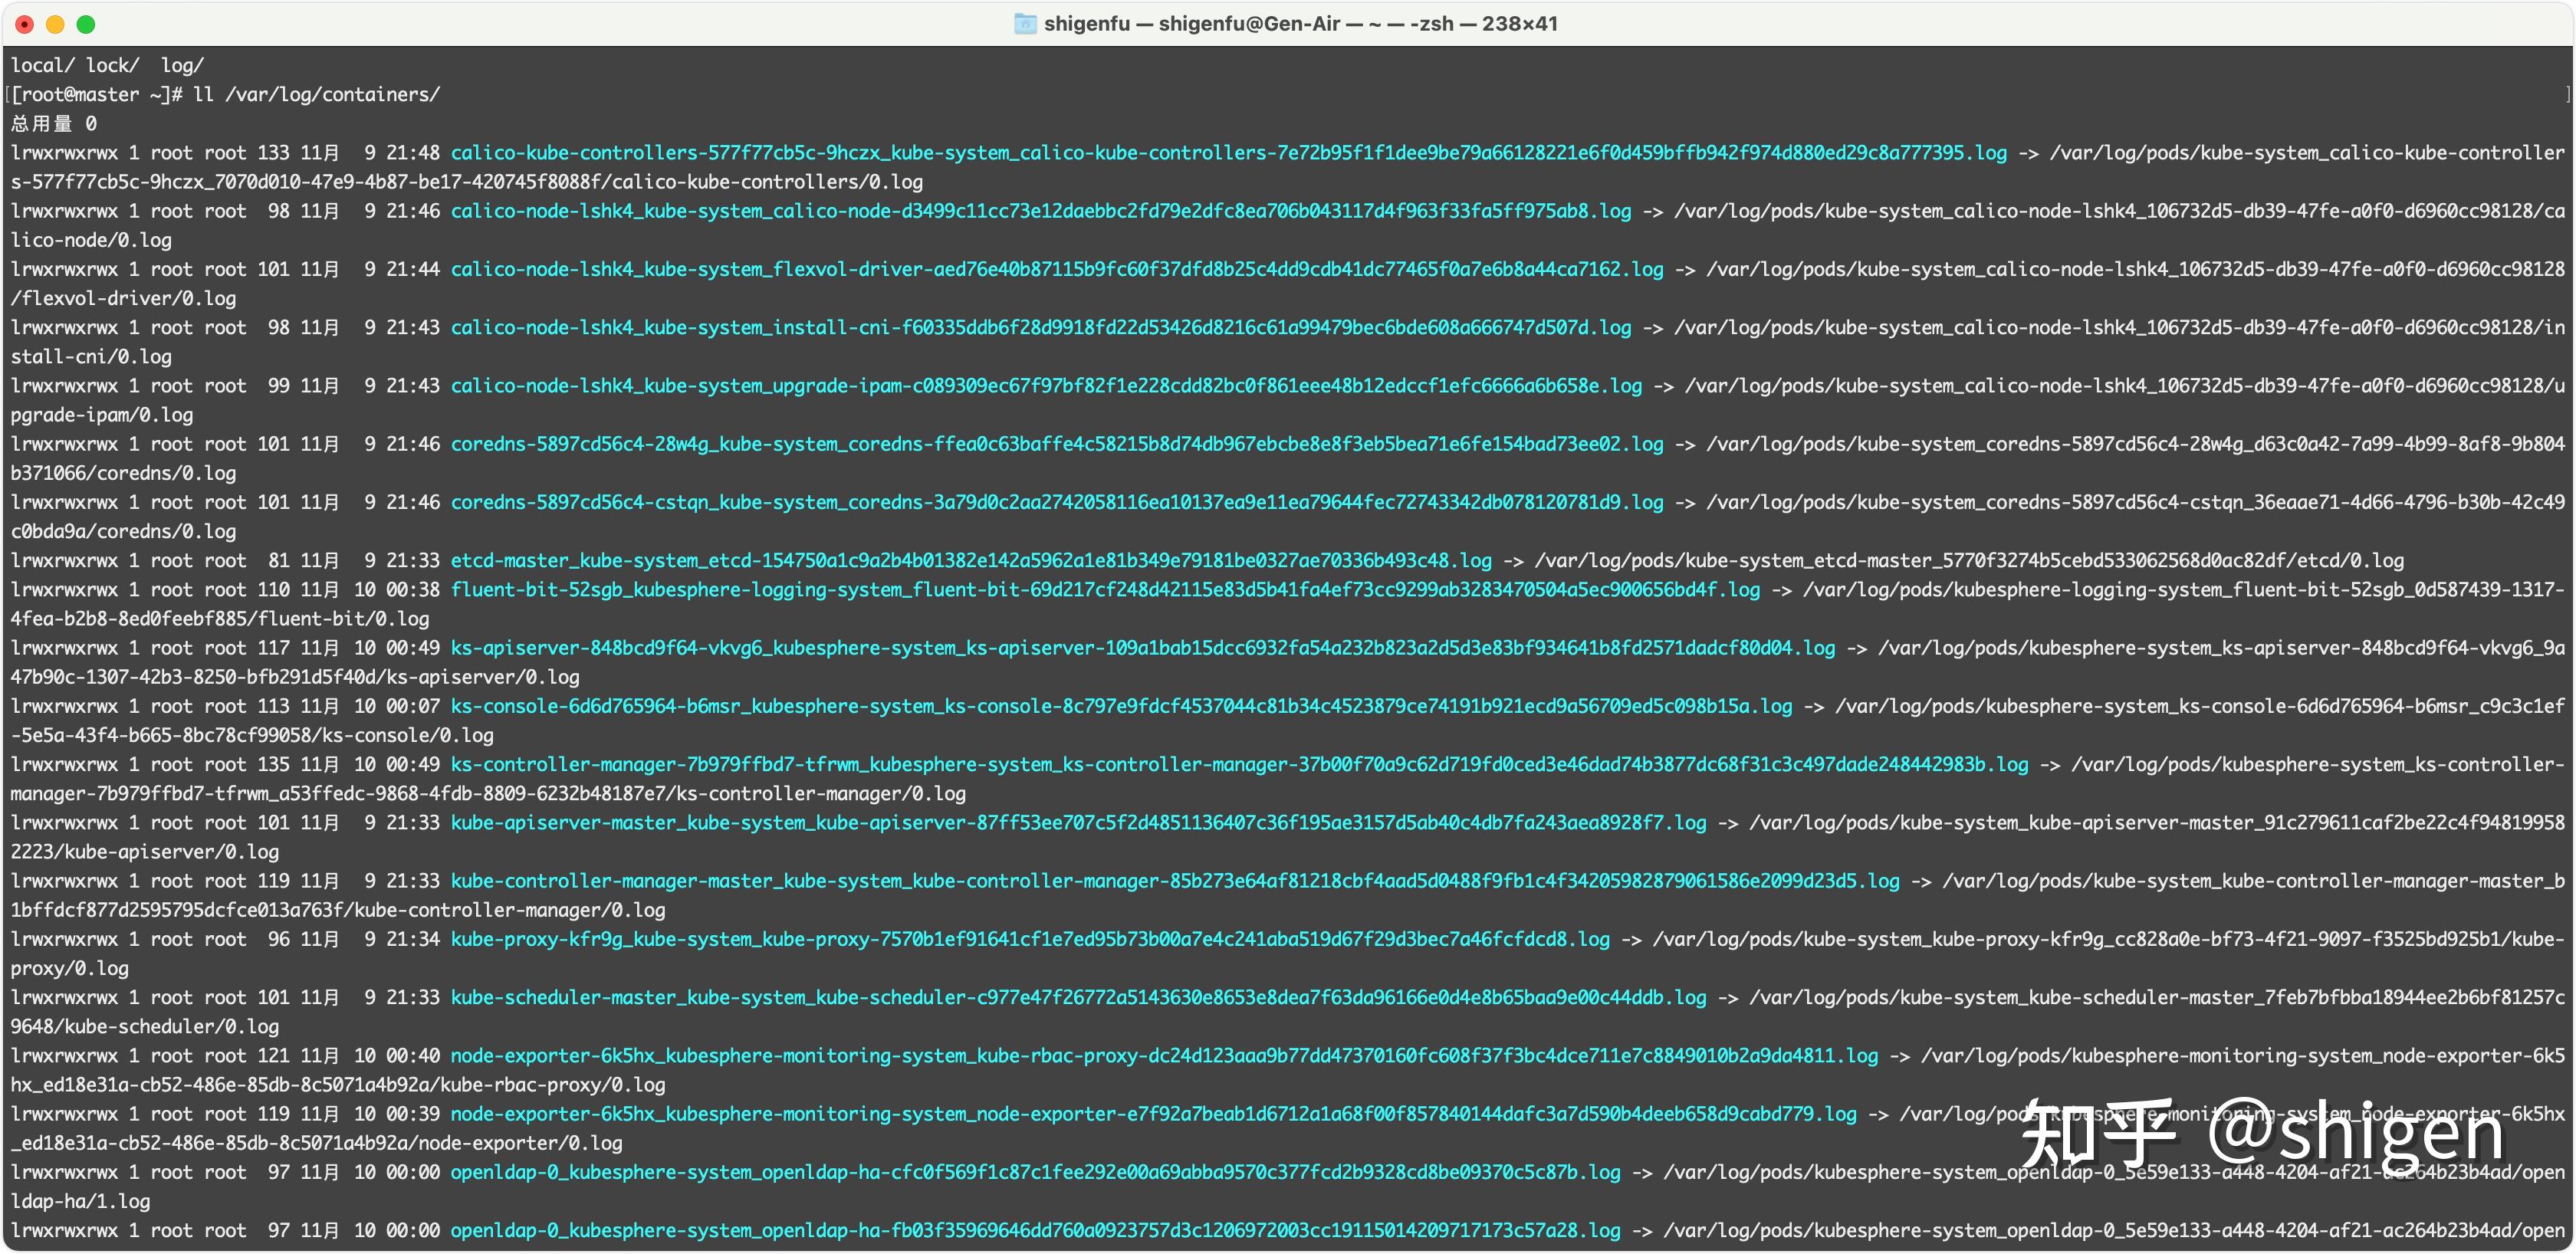Click the coredns 28w4g log filename
Screen dimensions: 2576x1254
coord(1057,444)
